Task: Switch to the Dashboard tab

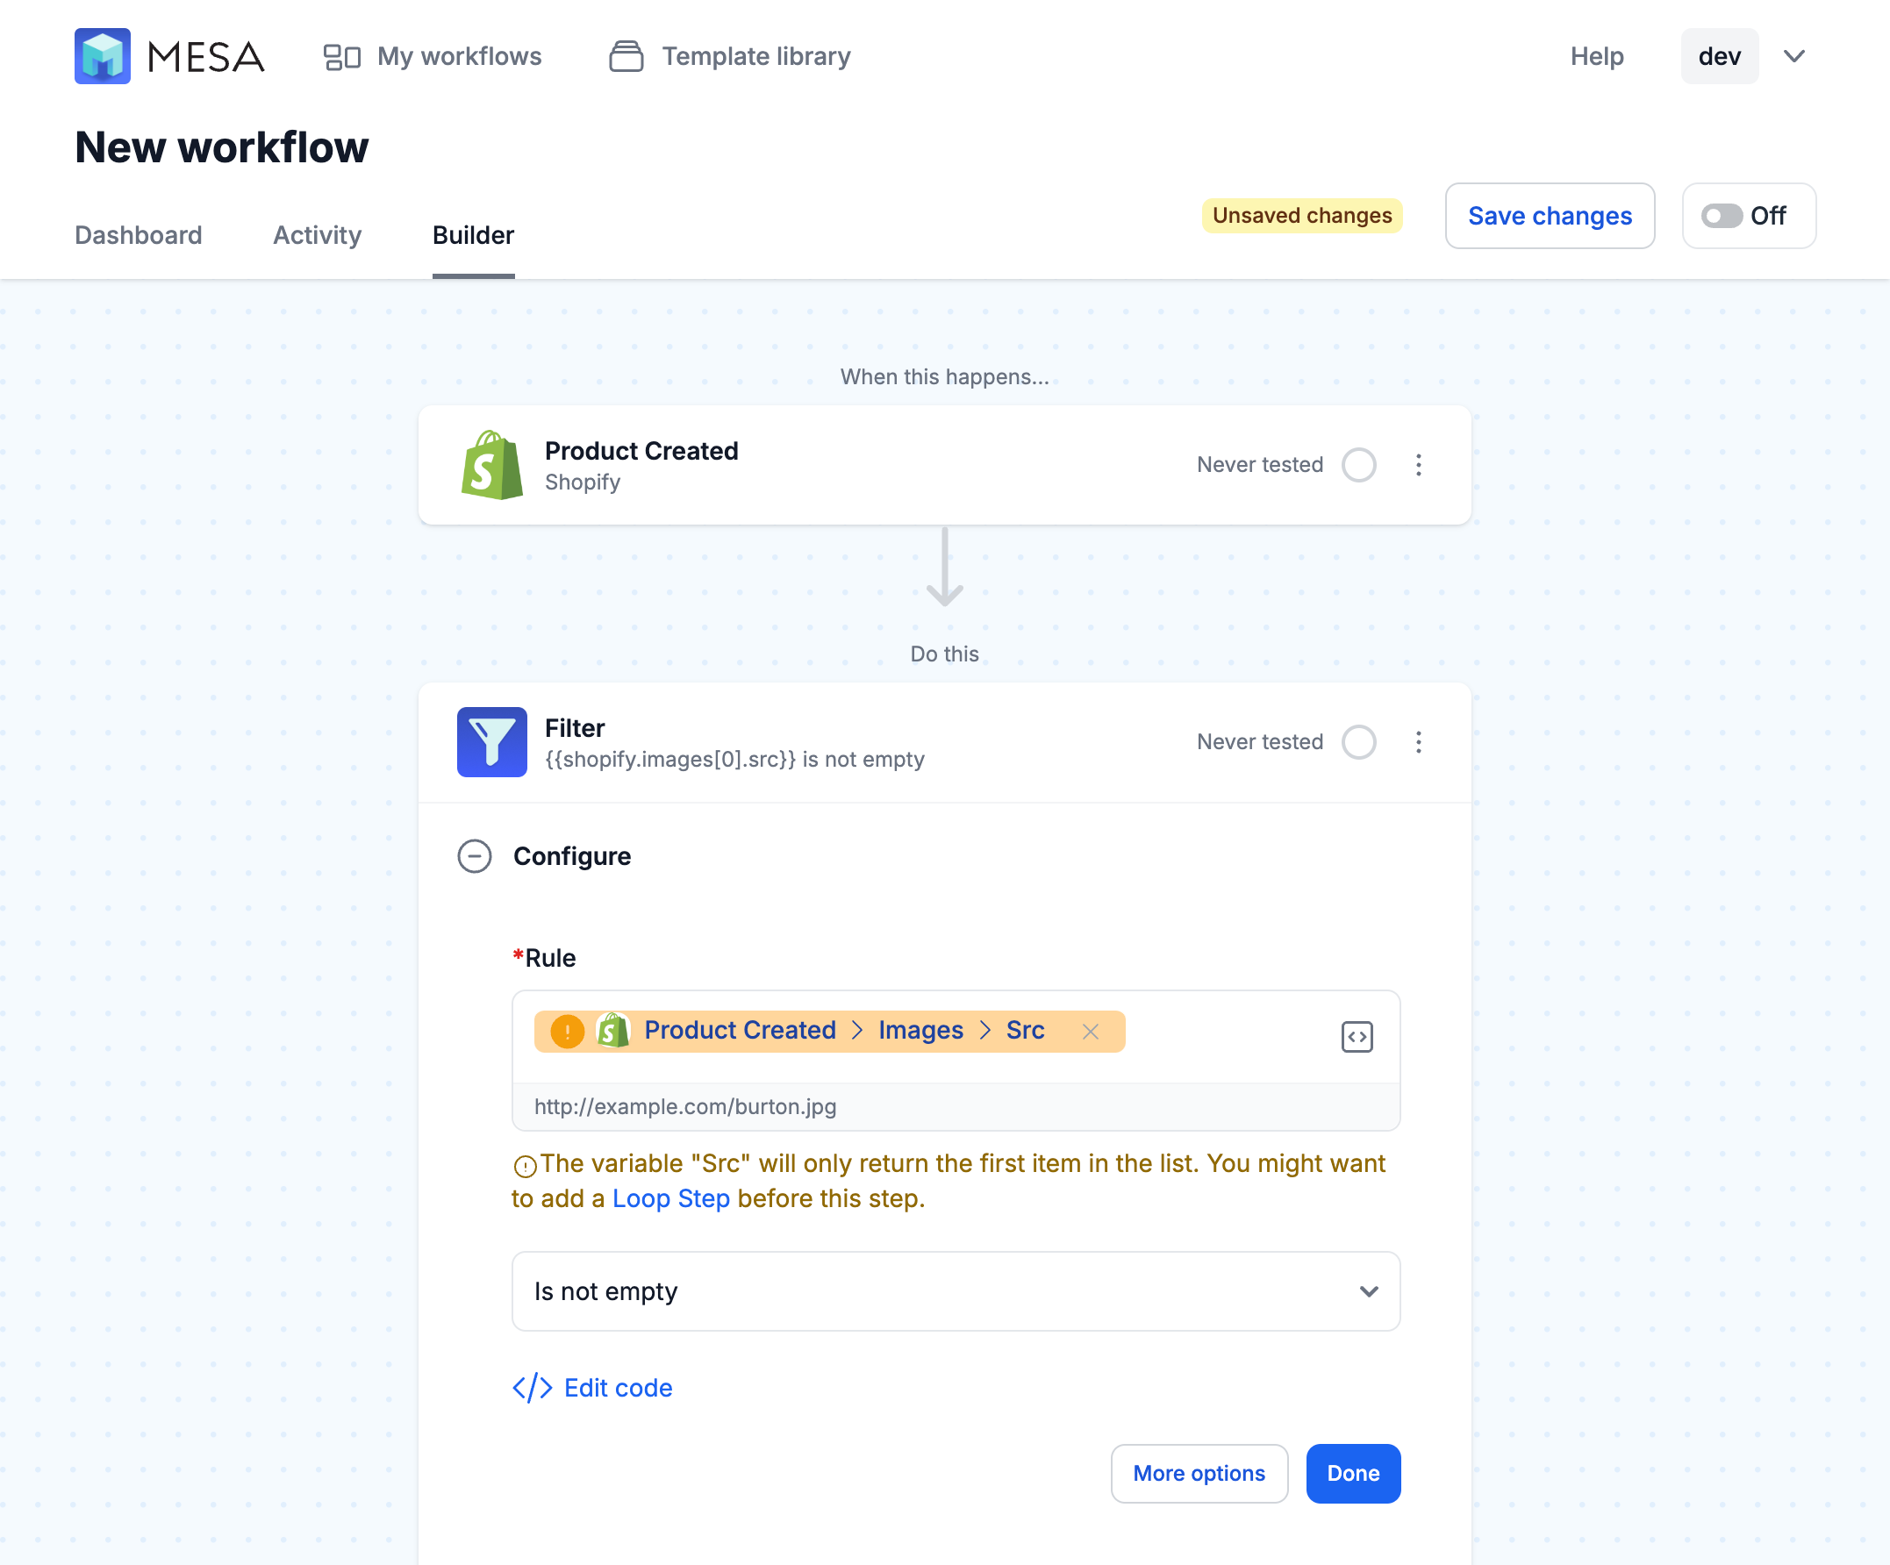Action: 138,234
